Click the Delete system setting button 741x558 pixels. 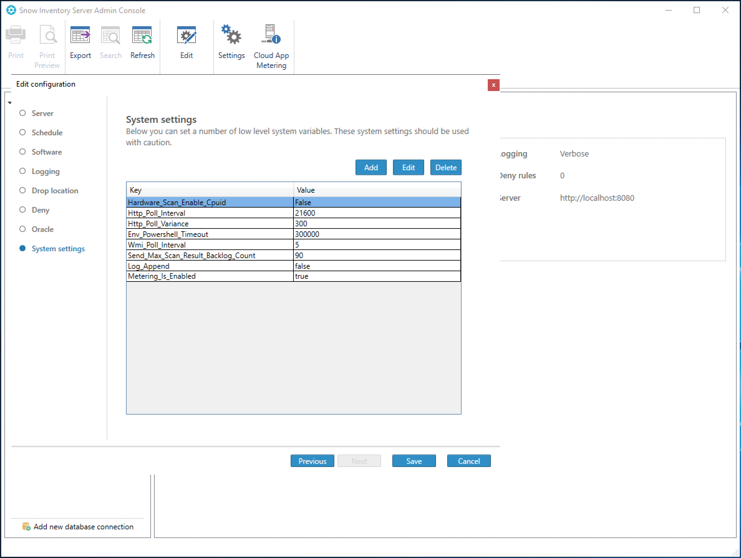click(446, 167)
